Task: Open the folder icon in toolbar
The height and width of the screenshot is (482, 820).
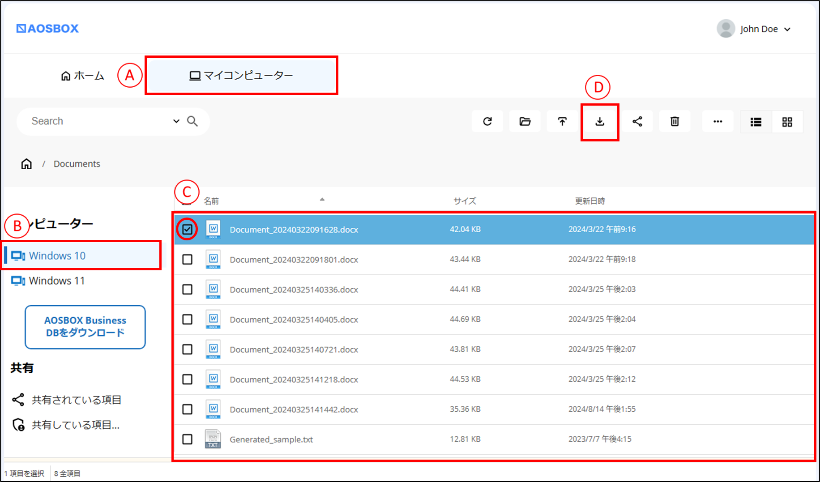Action: click(x=525, y=121)
